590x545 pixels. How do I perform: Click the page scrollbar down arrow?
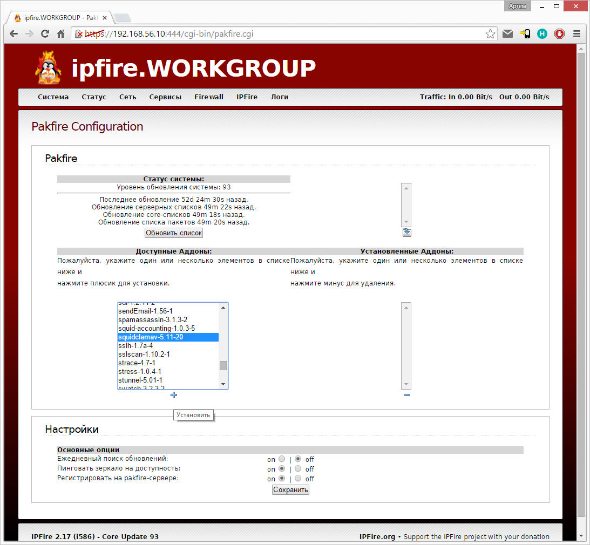pyautogui.click(x=581, y=536)
